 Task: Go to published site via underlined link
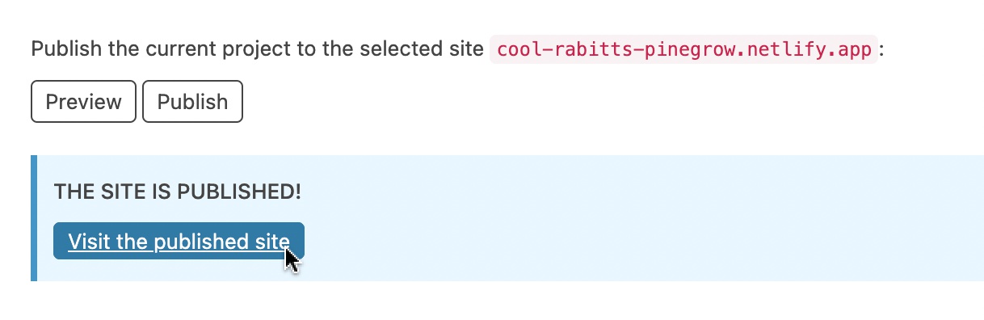pyautogui.click(x=179, y=242)
